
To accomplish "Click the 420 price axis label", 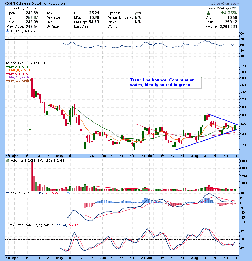I will point(243,66).
